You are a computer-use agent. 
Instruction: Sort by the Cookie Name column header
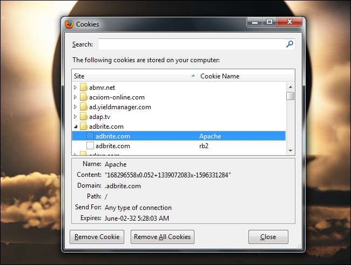tap(246, 76)
